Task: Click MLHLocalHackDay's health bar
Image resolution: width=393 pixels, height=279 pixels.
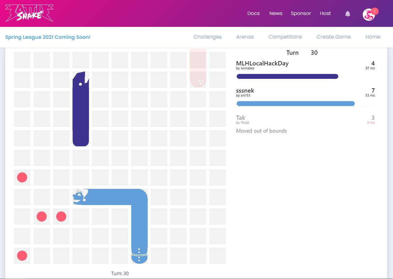Action: click(287, 76)
